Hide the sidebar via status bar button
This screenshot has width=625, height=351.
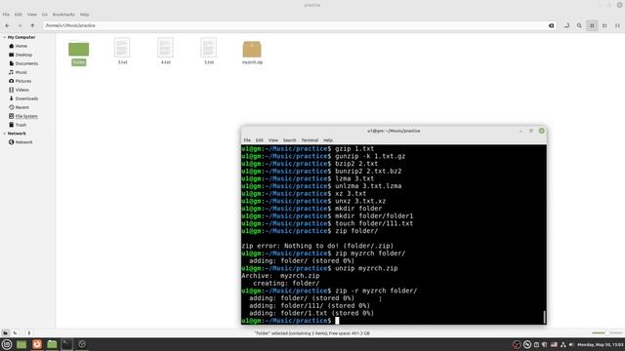pos(28,332)
